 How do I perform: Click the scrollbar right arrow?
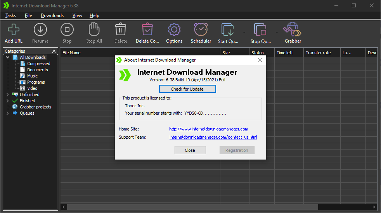tap(374, 207)
